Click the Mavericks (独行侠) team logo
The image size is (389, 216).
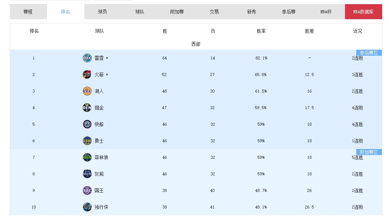[87, 207]
